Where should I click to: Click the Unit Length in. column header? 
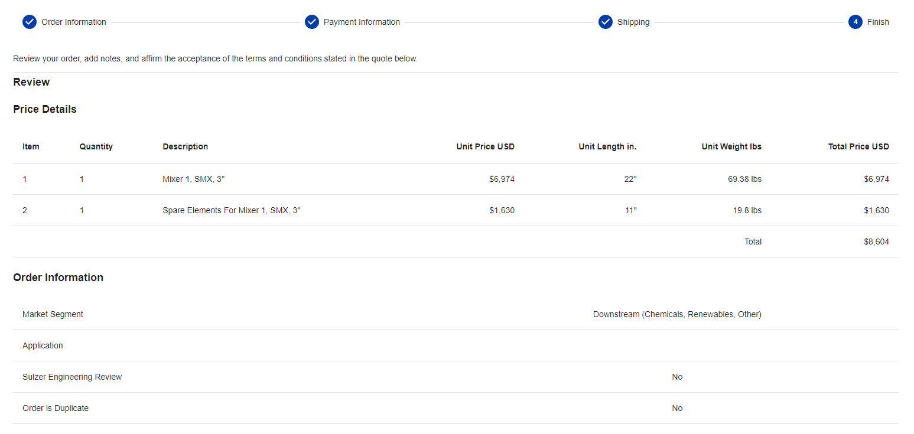(x=607, y=146)
